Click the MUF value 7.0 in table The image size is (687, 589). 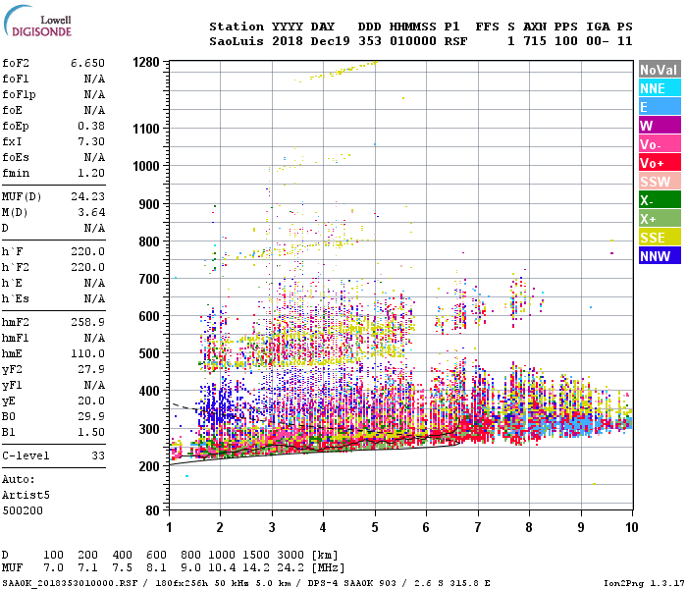point(53,568)
